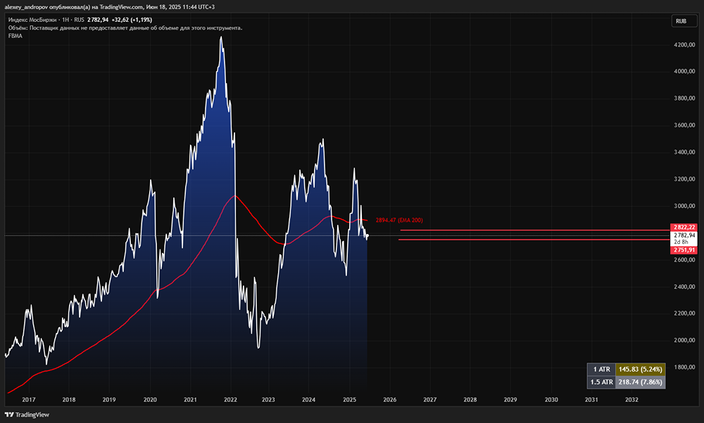Click the 2d 8h countdown label

click(681, 242)
